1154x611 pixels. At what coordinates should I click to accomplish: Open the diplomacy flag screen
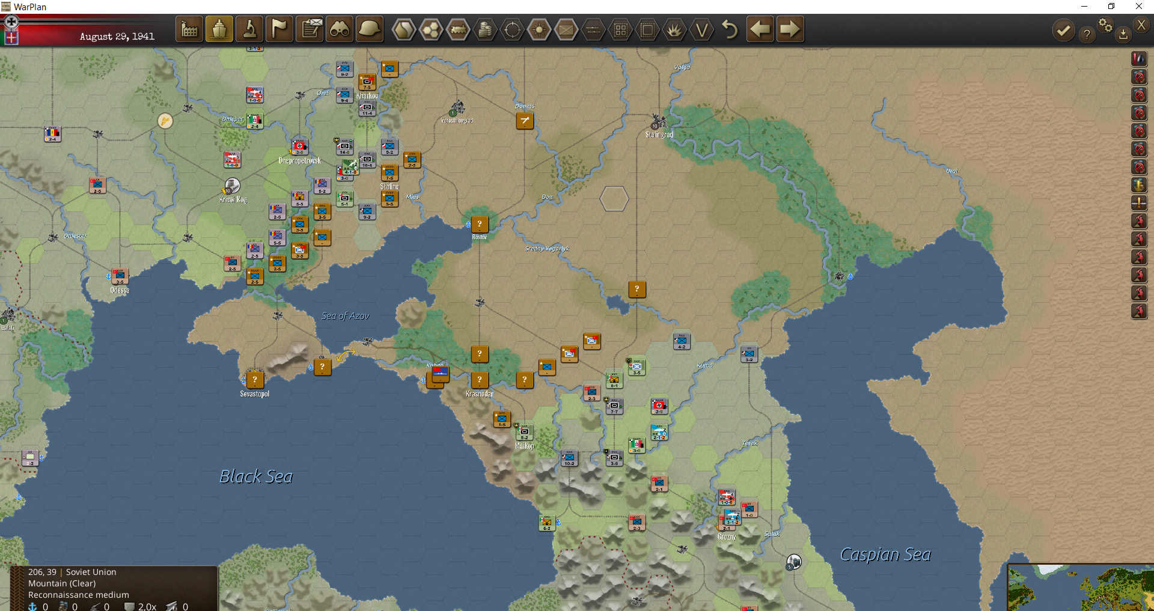(279, 29)
